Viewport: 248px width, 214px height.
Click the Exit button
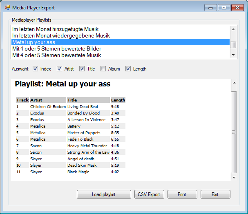click(215, 194)
